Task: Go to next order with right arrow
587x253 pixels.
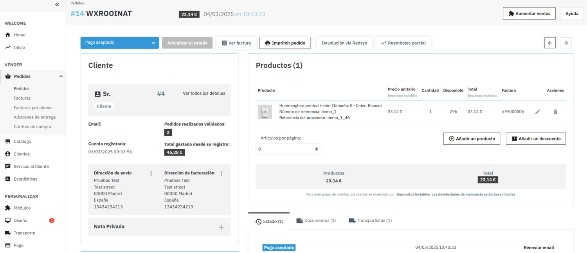Action: pos(565,43)
